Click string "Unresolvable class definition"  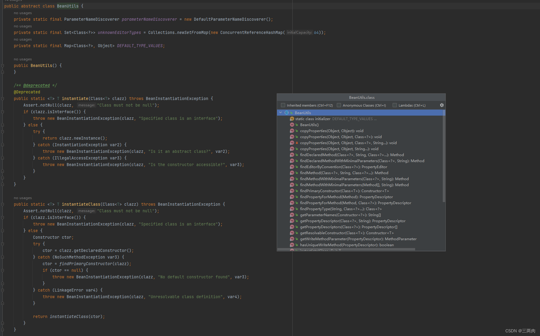[186, 297]
